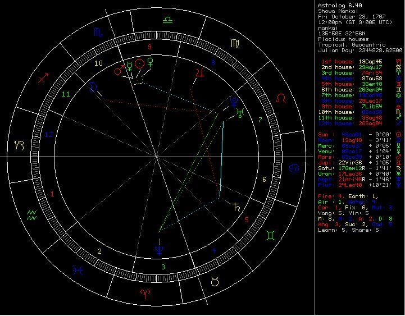This screenshot has width=405, height=316.
Task: Click house number 9 in the wheel
Action: [149, 47]
